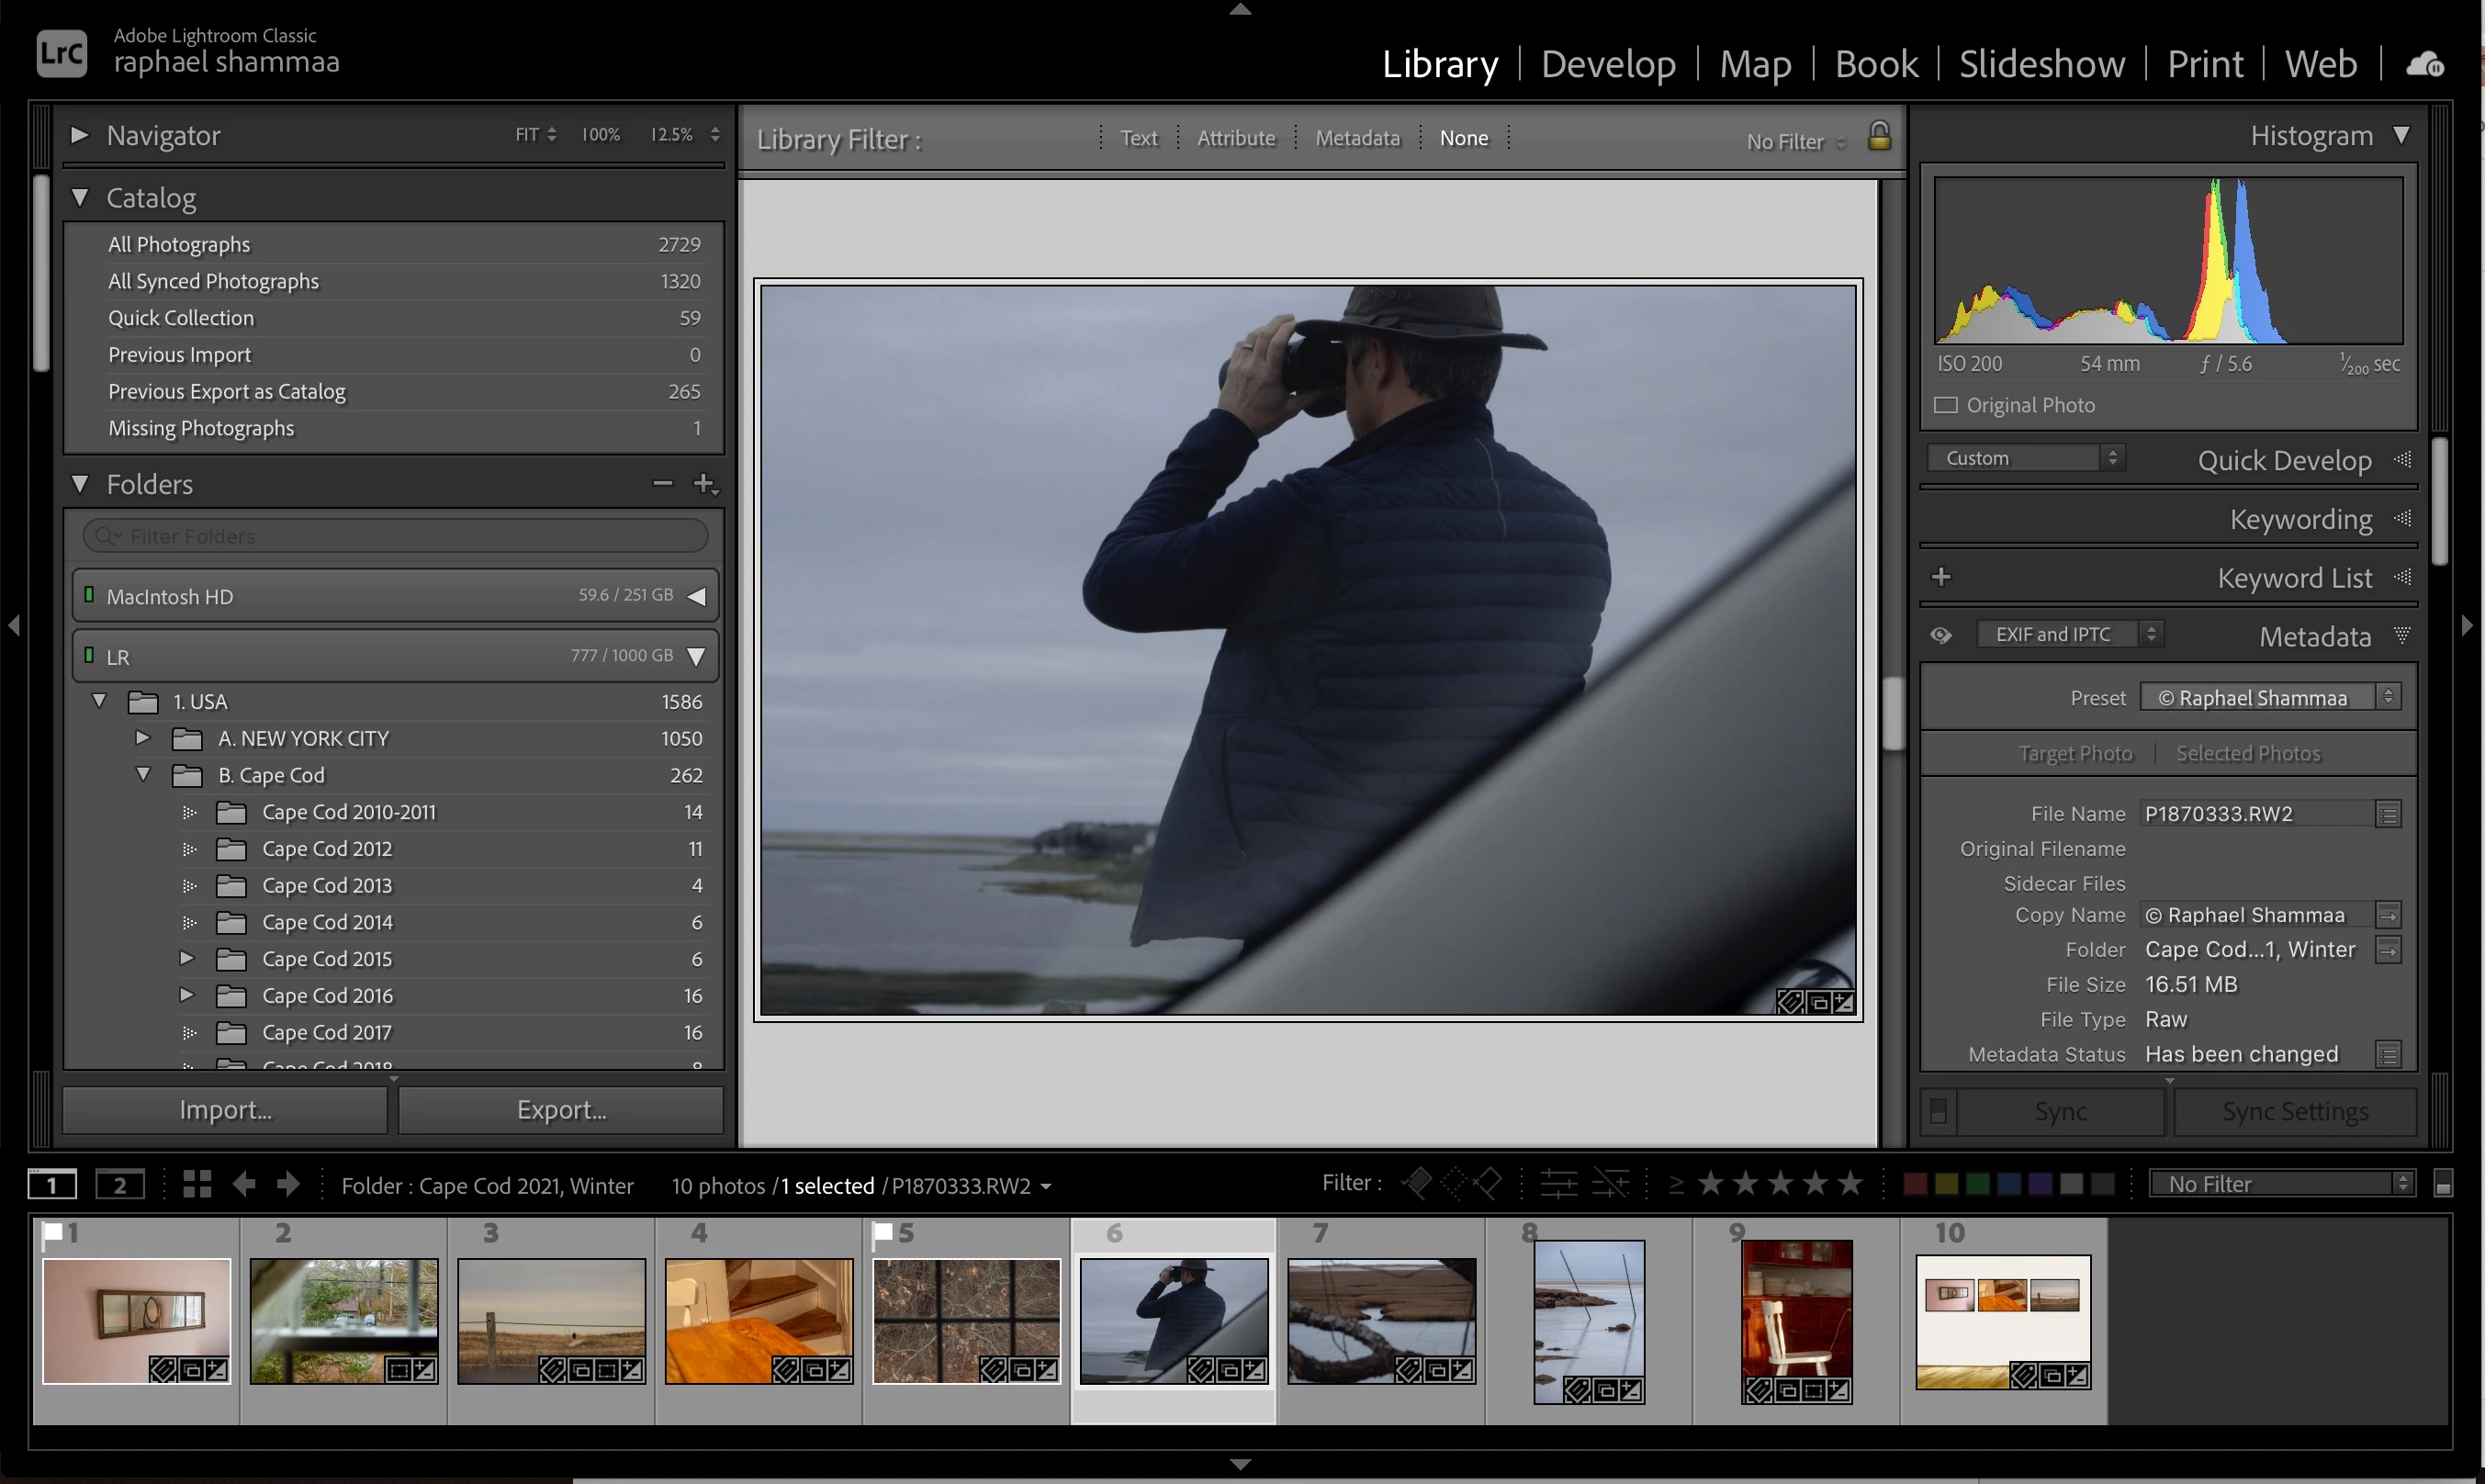Filter by red color label swatch
2485x1484 pixels.
[1915, 1184]
